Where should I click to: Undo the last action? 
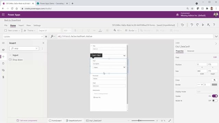pyautogui.click(x=192, y=25)
